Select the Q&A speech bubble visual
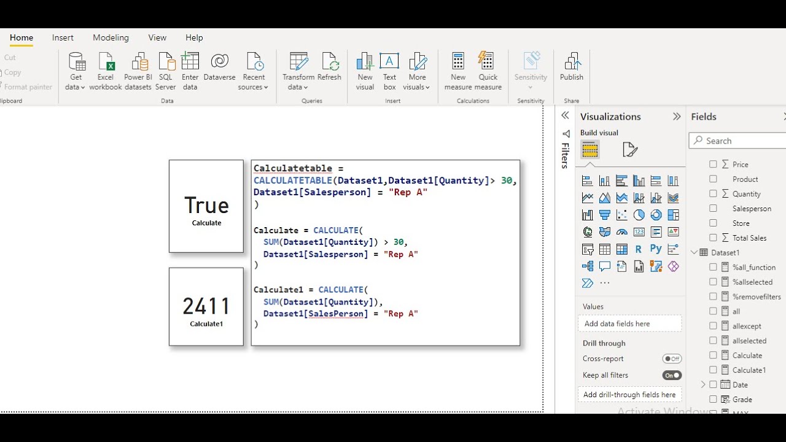This screenshot has width=786, height=442. [605, 266]
